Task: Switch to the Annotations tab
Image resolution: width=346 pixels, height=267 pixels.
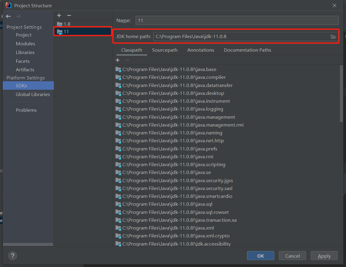Action: (201, 50)
